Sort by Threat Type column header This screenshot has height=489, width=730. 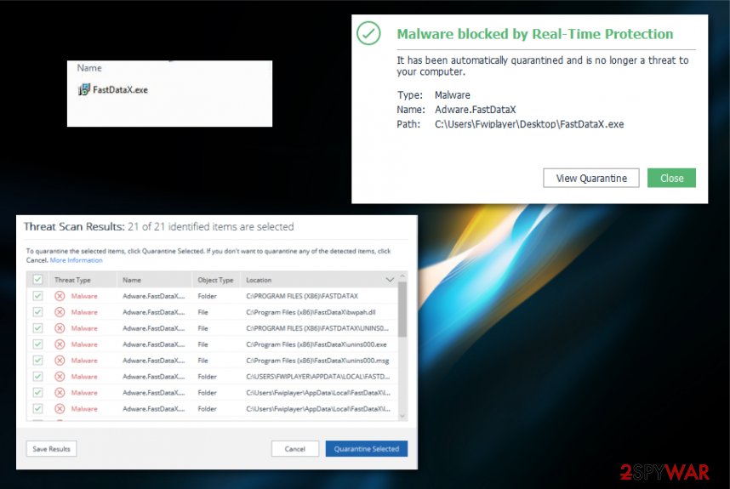72,280
